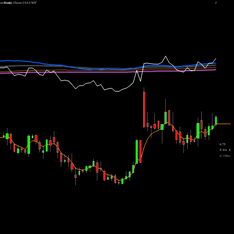Click the 'Charts USA UNIT' title text
The width and height of the screenshot is (234, 234).
25,3
